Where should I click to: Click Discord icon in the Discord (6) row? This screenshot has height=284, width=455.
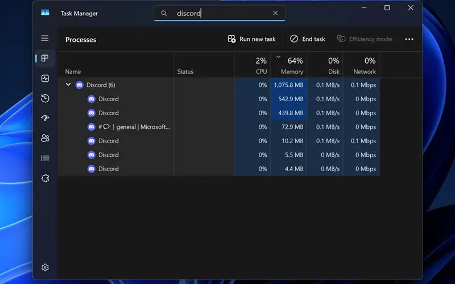click(79, 85)
